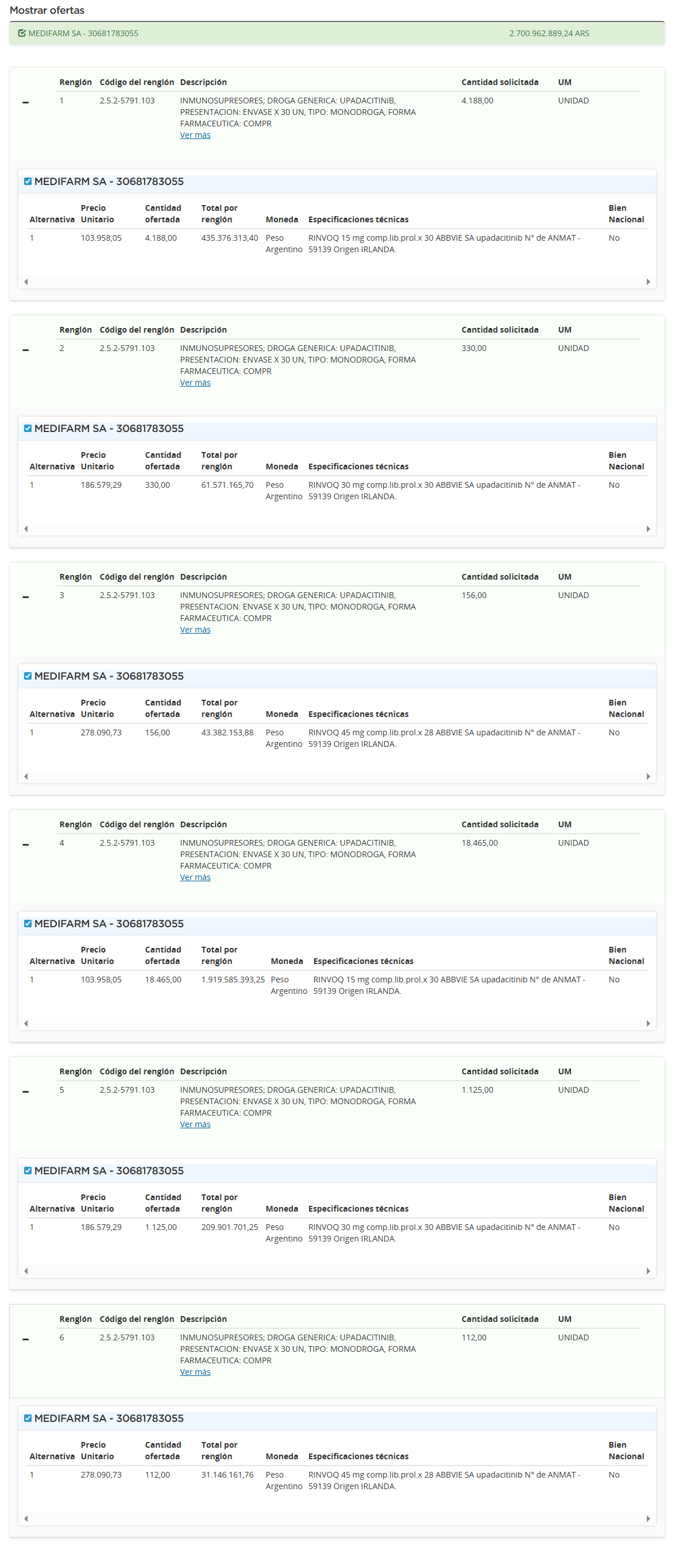Open 'Ver más' link for renglón 4

coord(195,877)
